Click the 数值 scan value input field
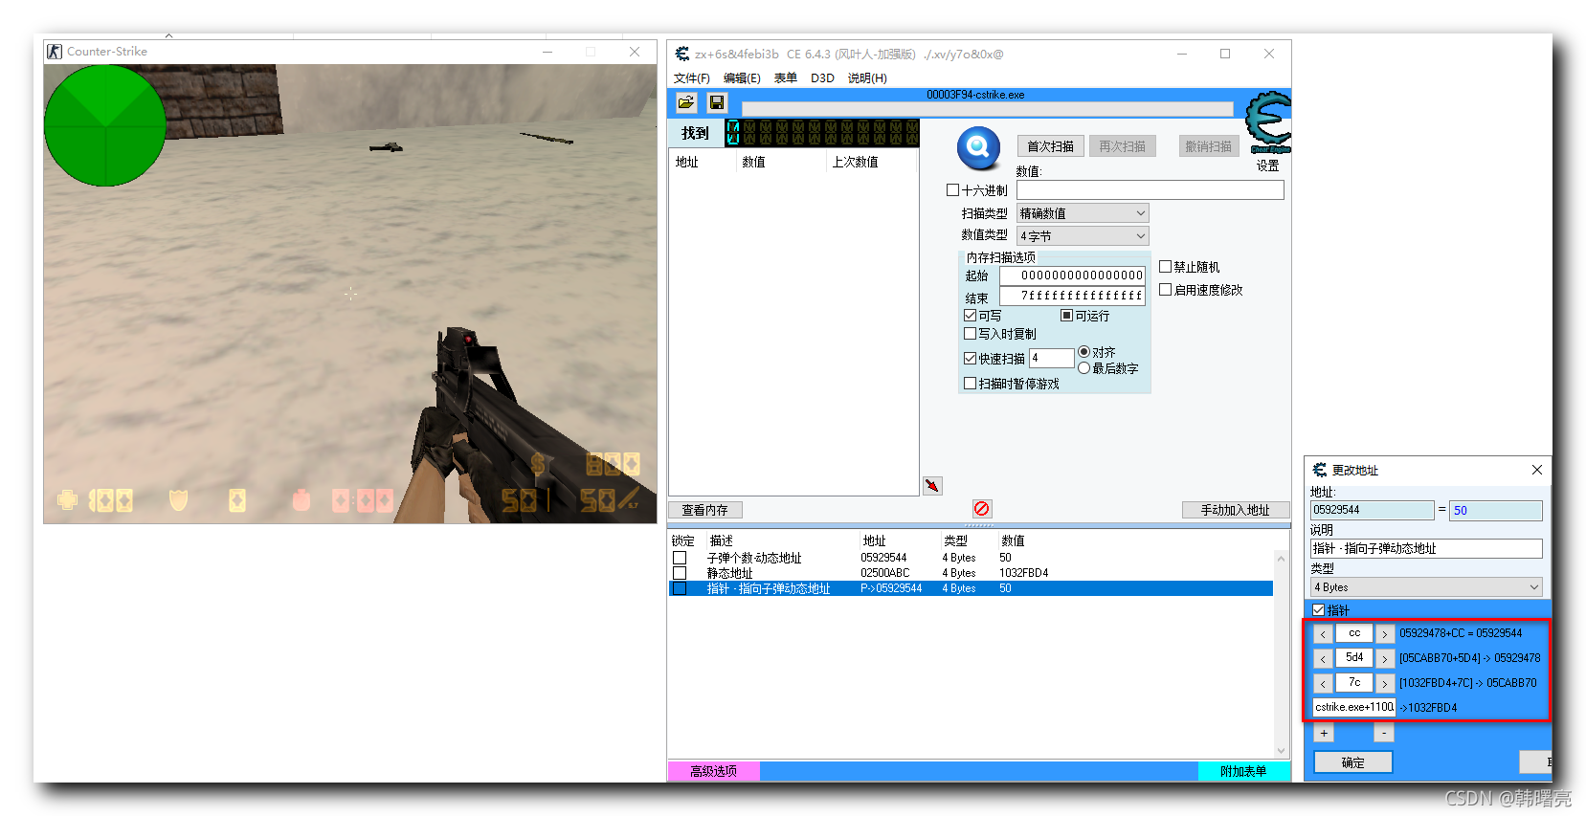The image size is (1586, 816). [x=1150, y=190]
